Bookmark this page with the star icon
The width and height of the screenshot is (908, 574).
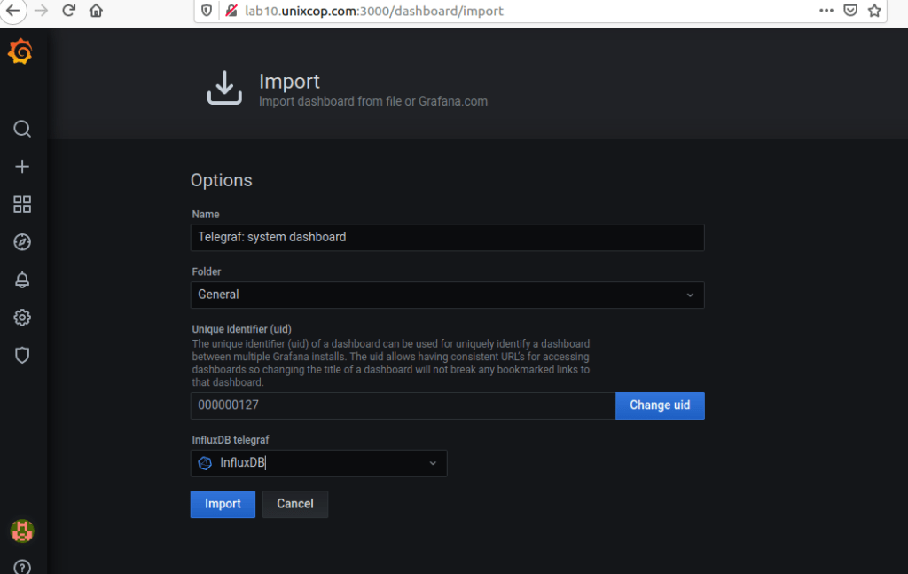[874, 11]
